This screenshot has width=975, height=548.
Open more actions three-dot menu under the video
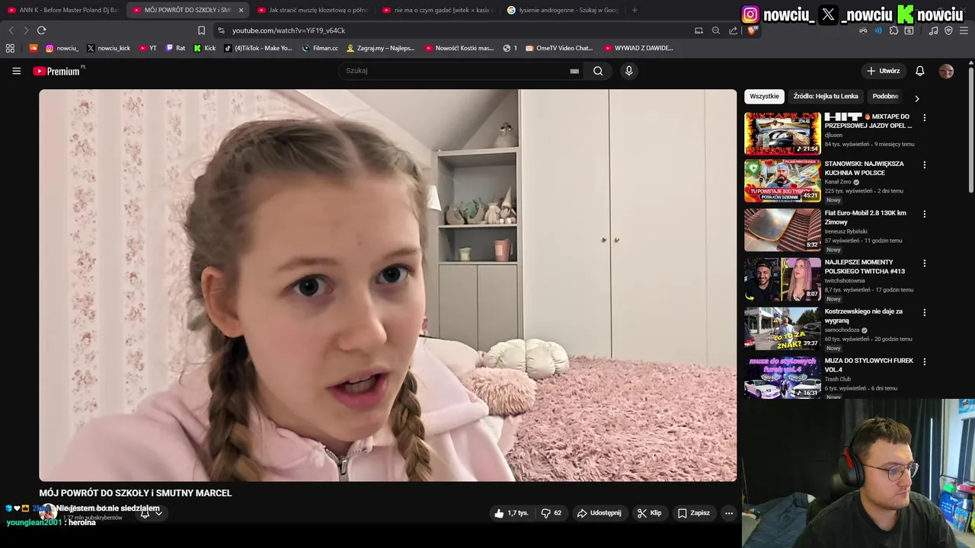pyautogui.click(x=728, y=513)
